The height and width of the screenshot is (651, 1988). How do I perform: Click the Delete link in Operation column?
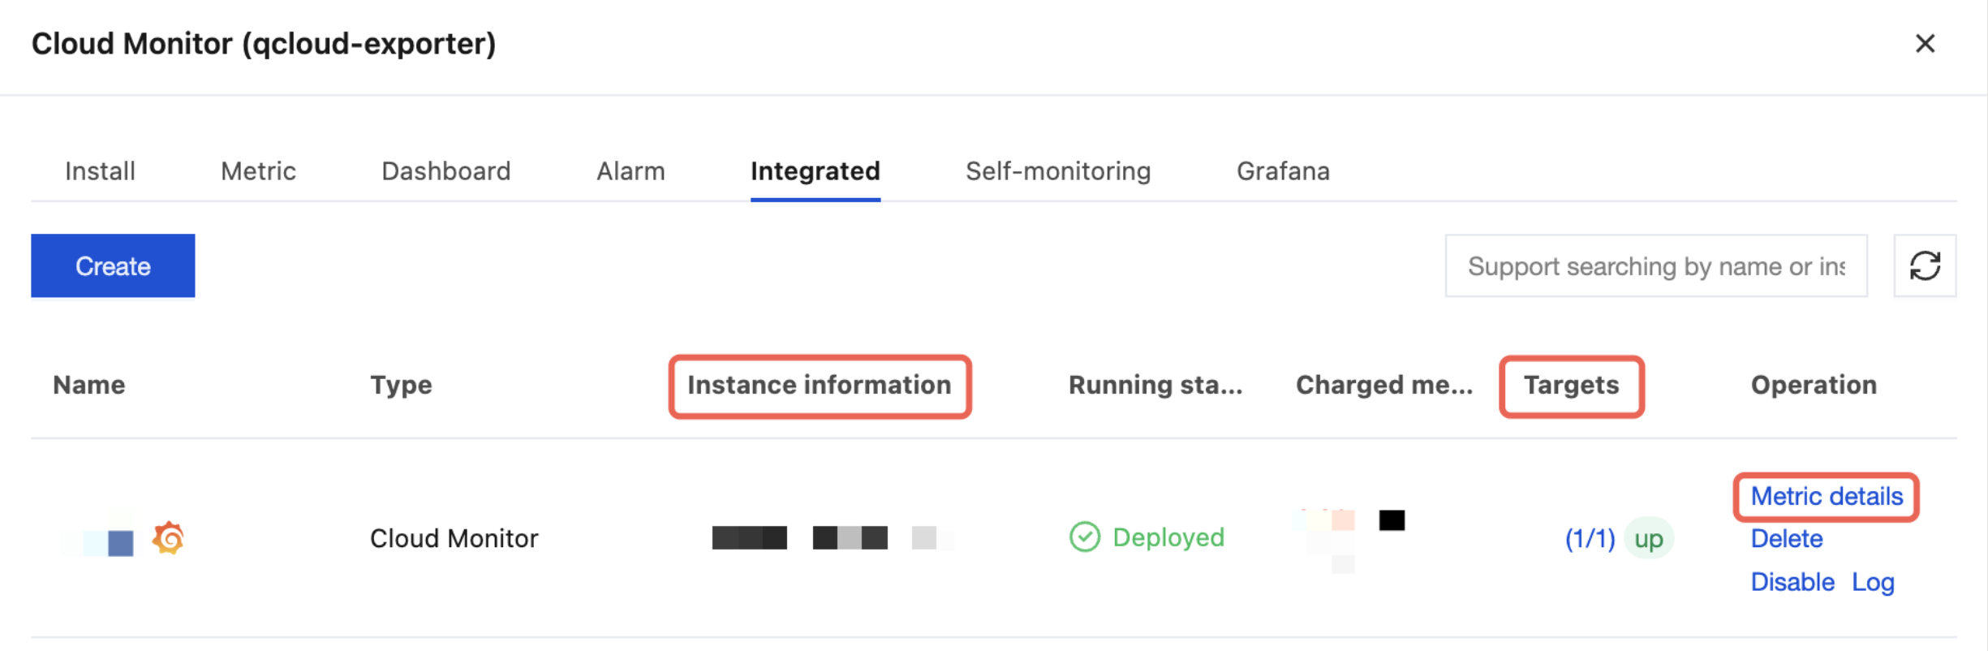[x=1786, y=539]
